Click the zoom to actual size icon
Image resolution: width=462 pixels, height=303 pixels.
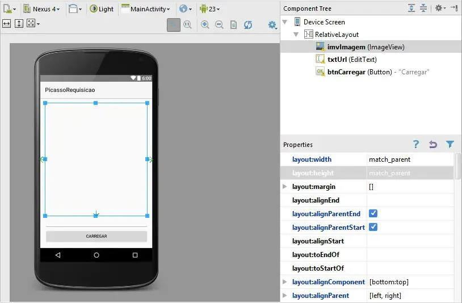click(187, 25)
